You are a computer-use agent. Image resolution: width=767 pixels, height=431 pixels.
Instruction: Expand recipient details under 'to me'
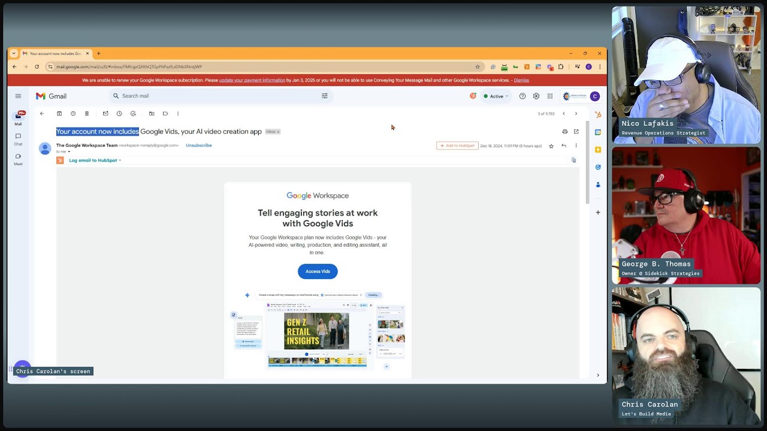pyautogui.click(x=69, y=151)
